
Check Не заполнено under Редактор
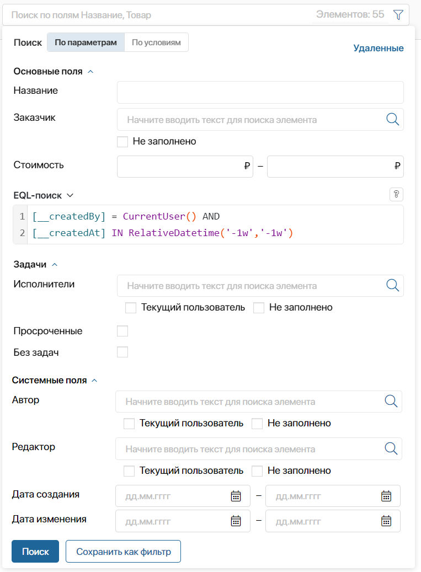pyautogui.click(x=257, y=471)
